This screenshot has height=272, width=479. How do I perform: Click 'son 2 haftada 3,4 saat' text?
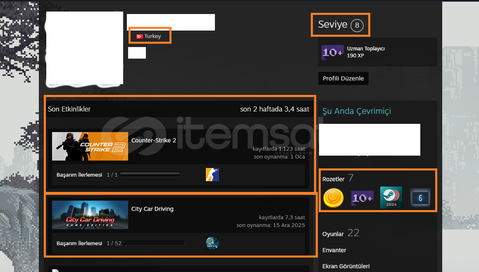pyautogui.click(x=275, y=109)
